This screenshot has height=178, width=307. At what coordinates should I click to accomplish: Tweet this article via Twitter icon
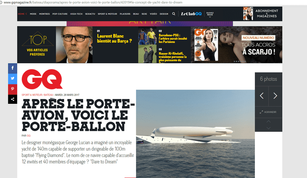click(x=12, y=79)
